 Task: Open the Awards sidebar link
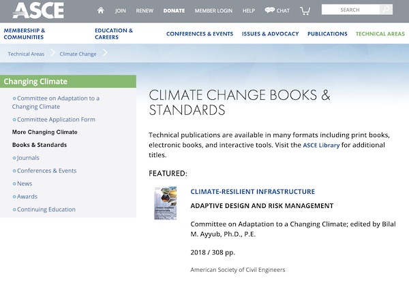click(25, 196)
